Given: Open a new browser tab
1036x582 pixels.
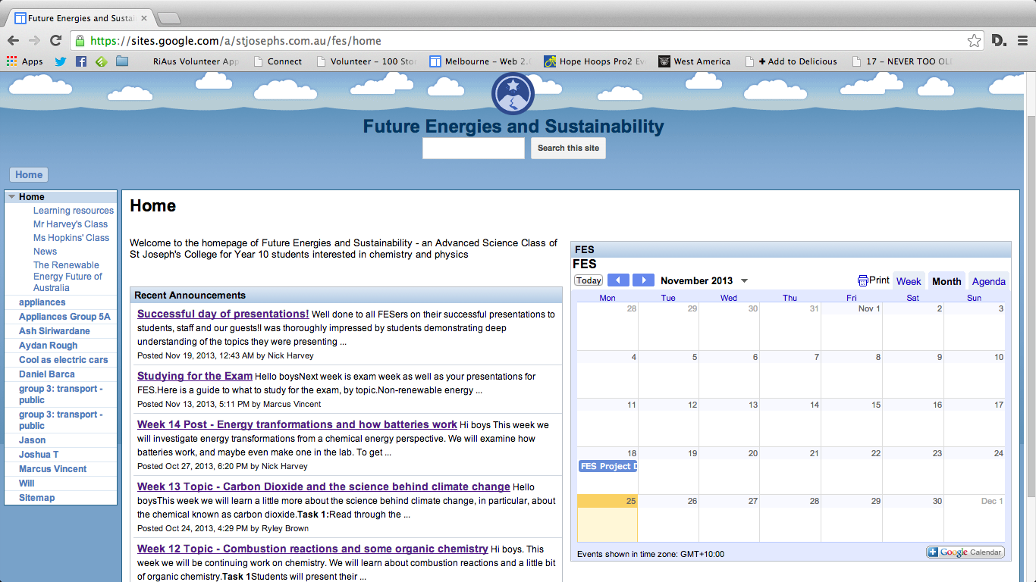Looking at the screenshot, I should point(168,17).
